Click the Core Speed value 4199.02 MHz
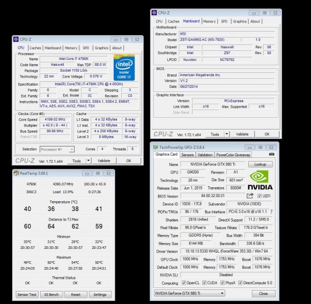 tap(55, 119)
